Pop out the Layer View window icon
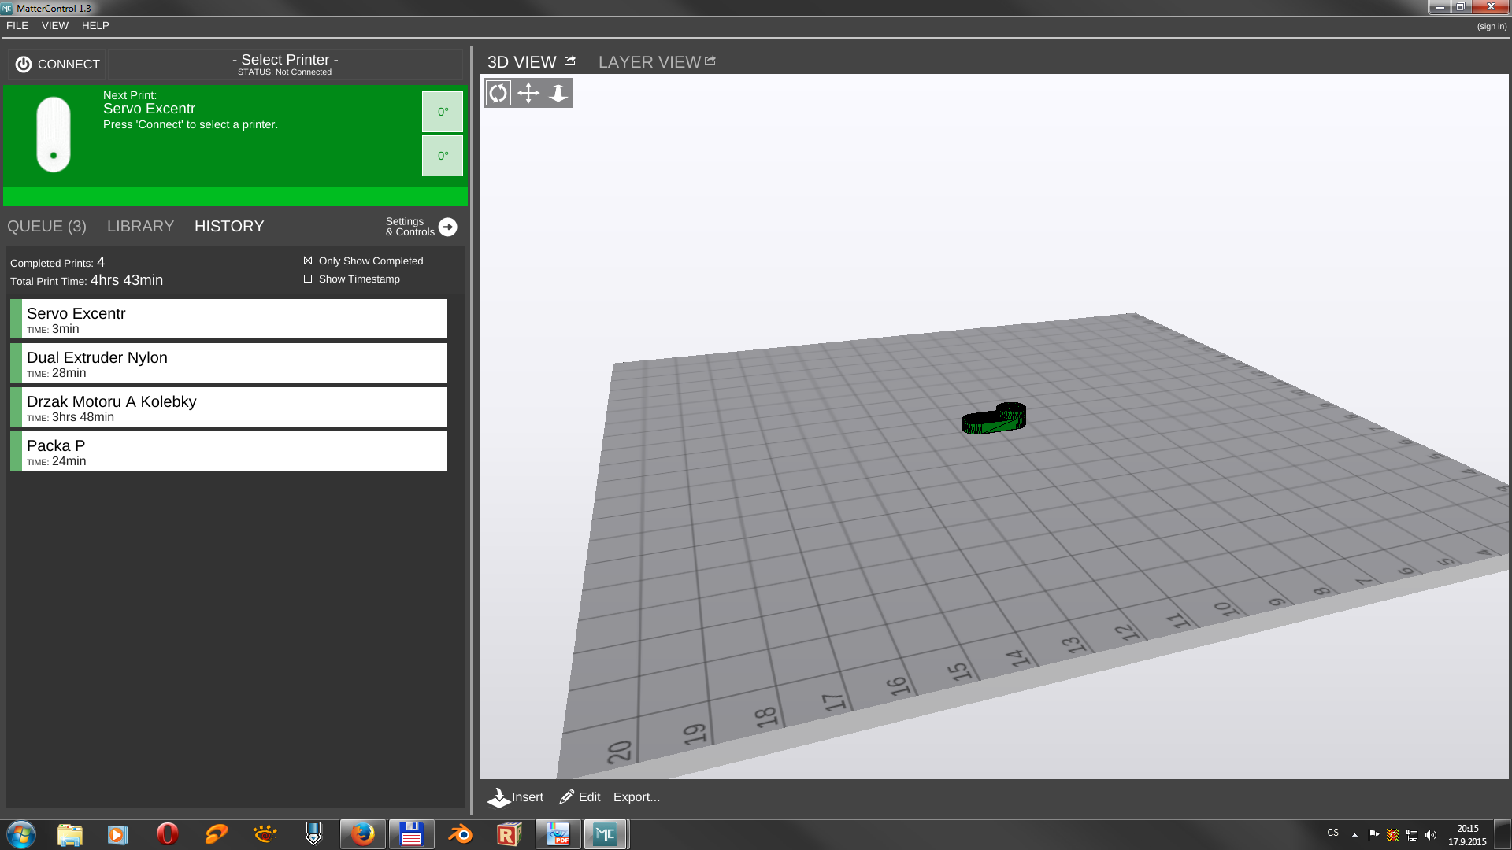 click(710, 61)
